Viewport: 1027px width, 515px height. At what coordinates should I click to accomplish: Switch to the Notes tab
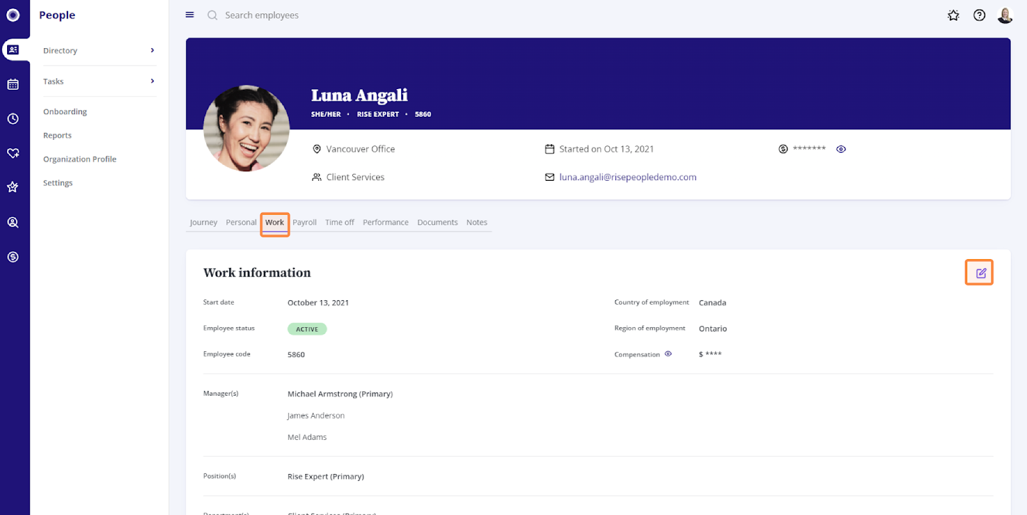[477, 223]
